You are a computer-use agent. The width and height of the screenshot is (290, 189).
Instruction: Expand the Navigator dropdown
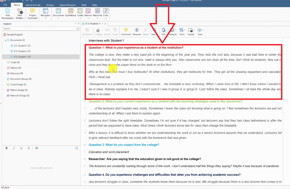45,14
